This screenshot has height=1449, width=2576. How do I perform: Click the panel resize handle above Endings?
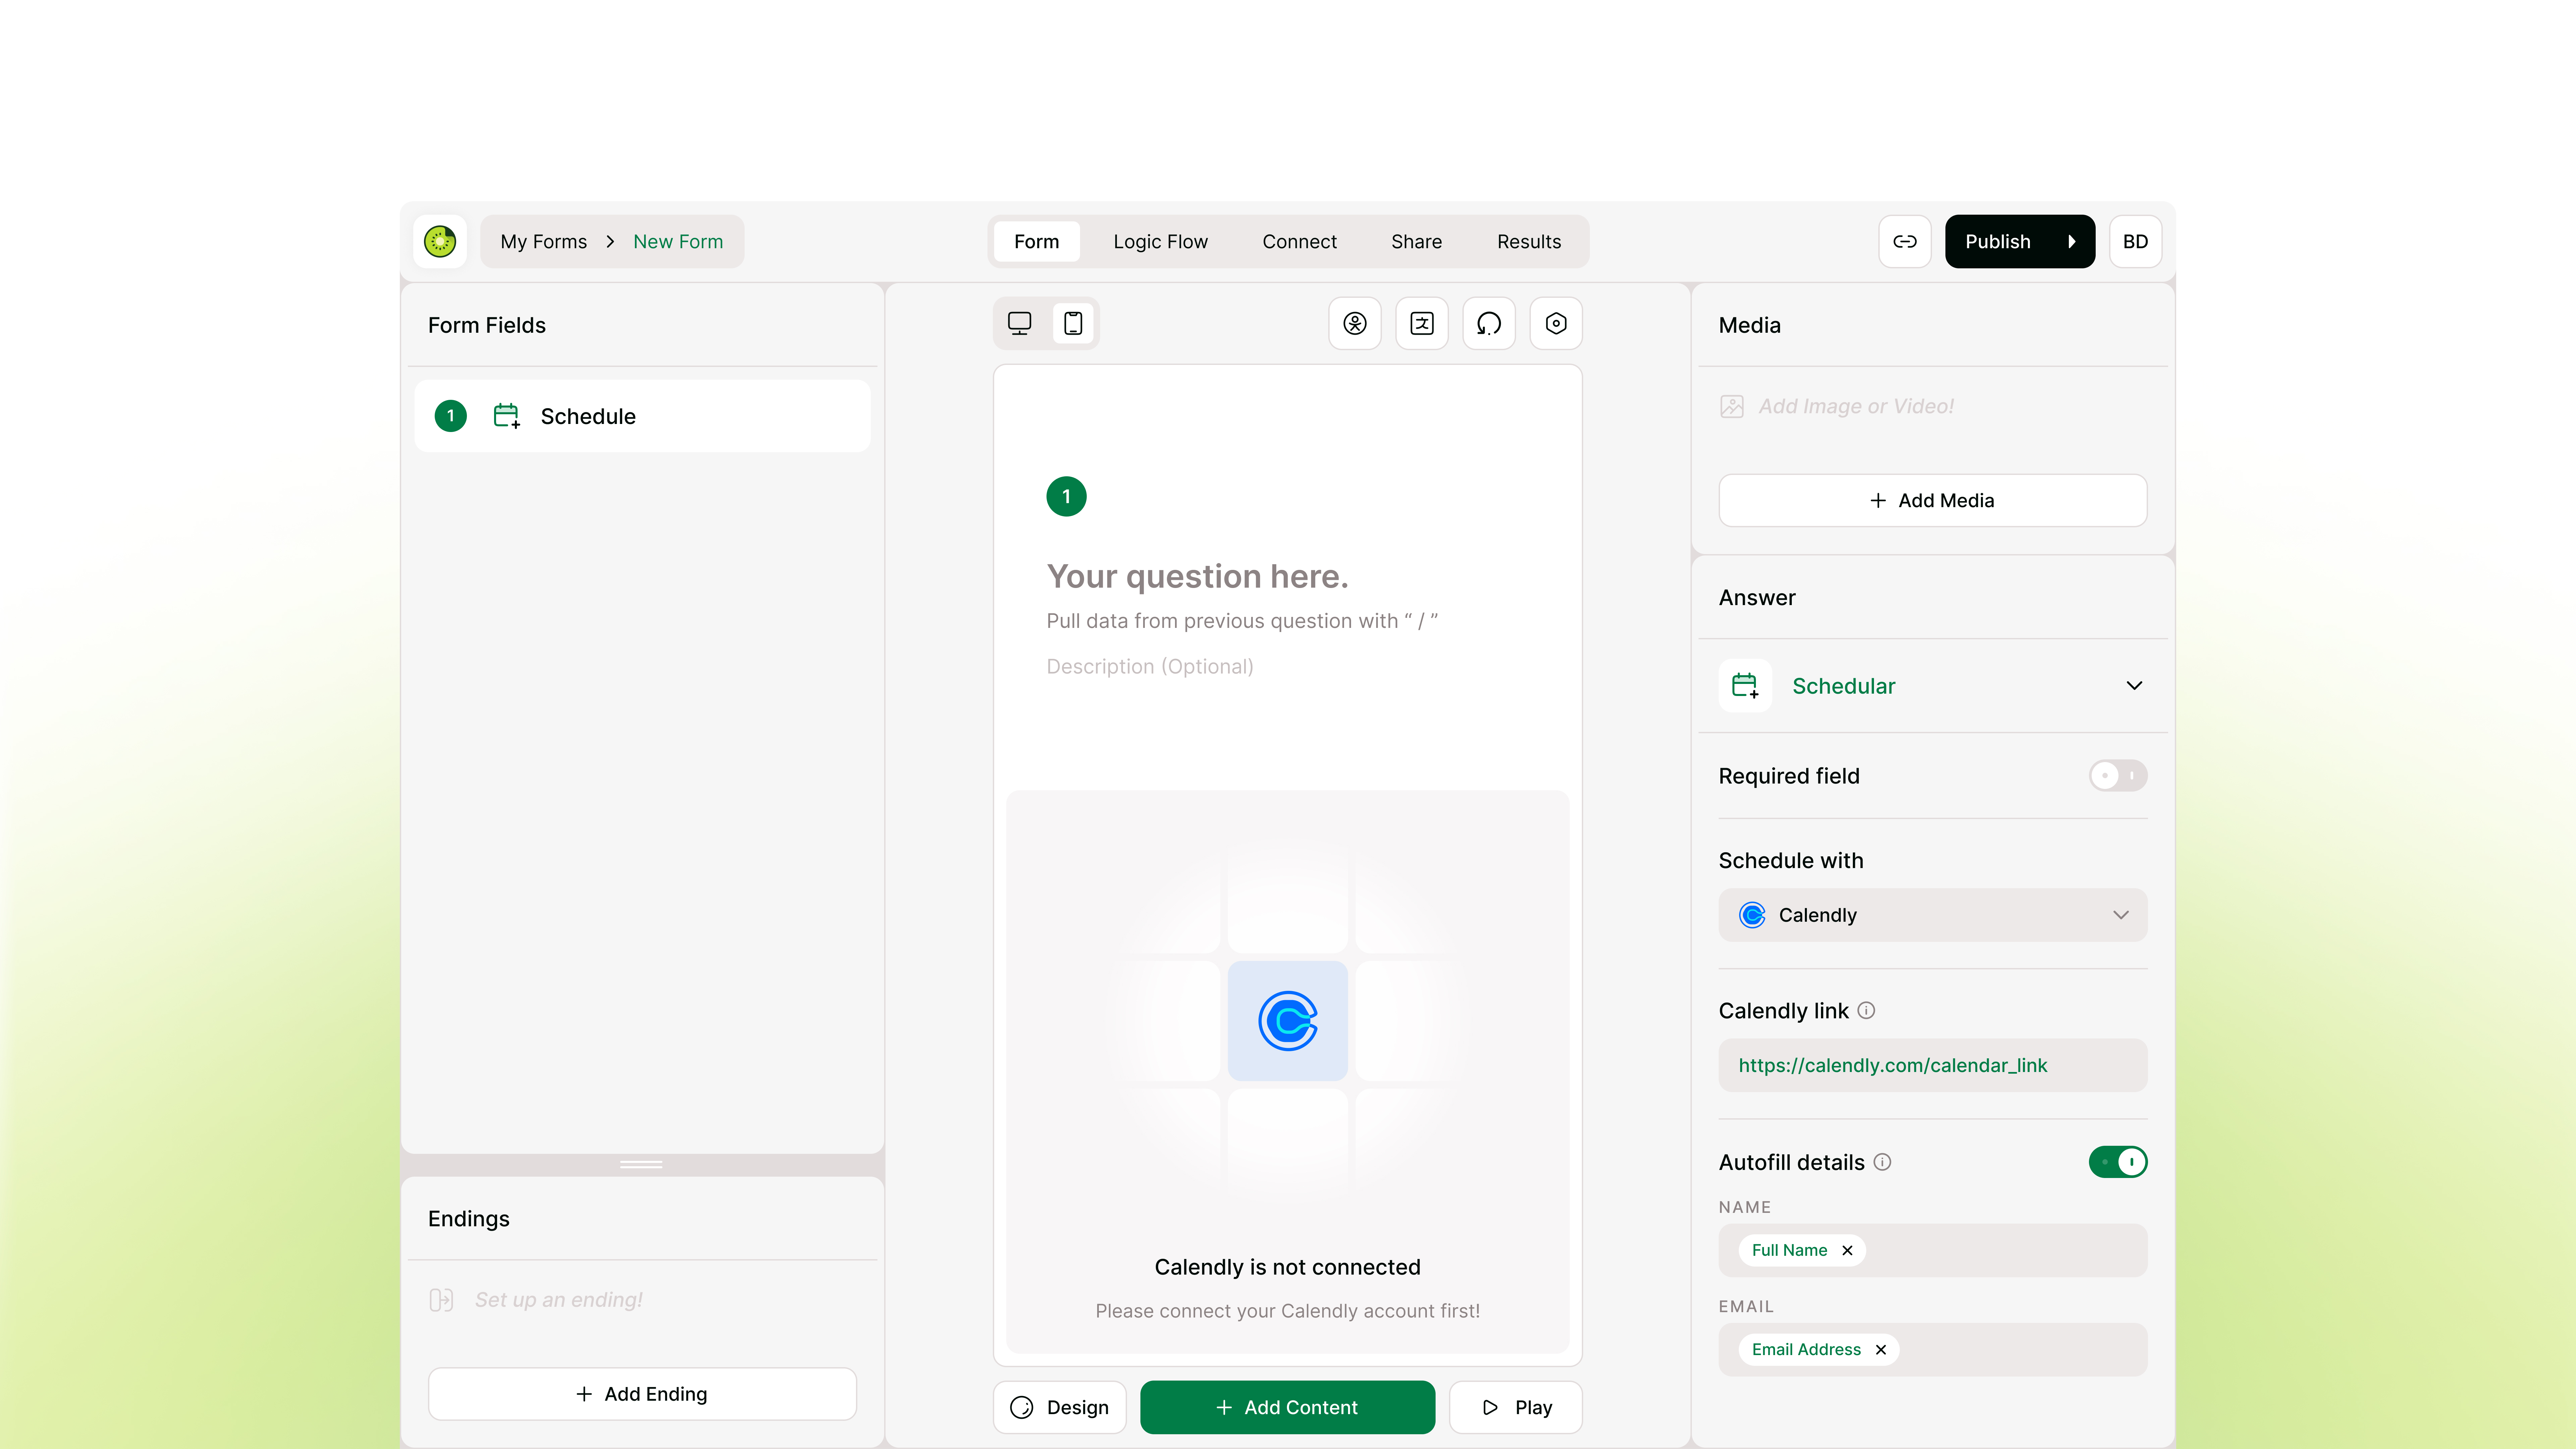[641, 1164]
